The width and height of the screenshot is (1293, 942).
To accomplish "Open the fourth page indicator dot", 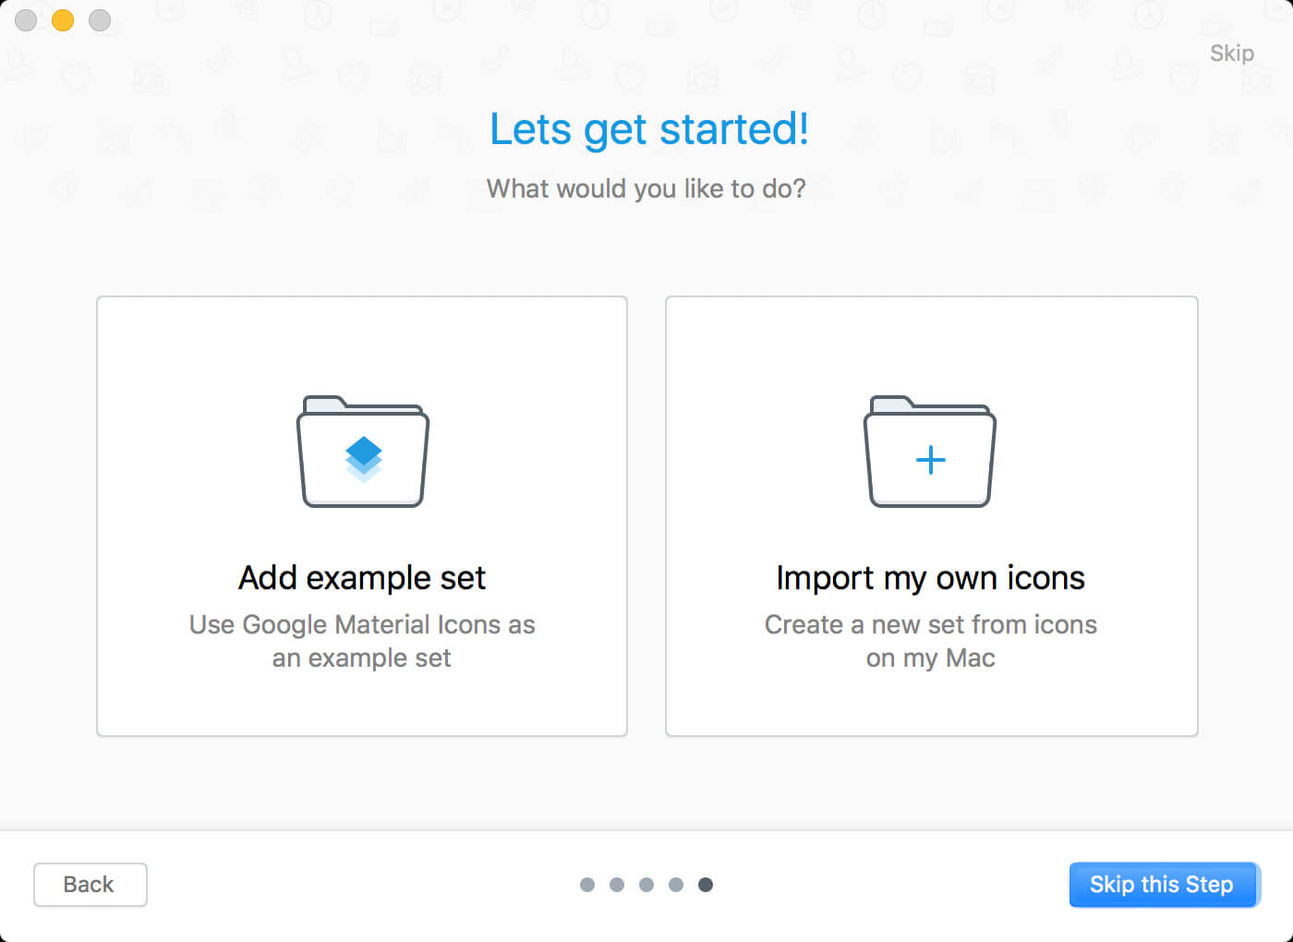I will [676, 885].
